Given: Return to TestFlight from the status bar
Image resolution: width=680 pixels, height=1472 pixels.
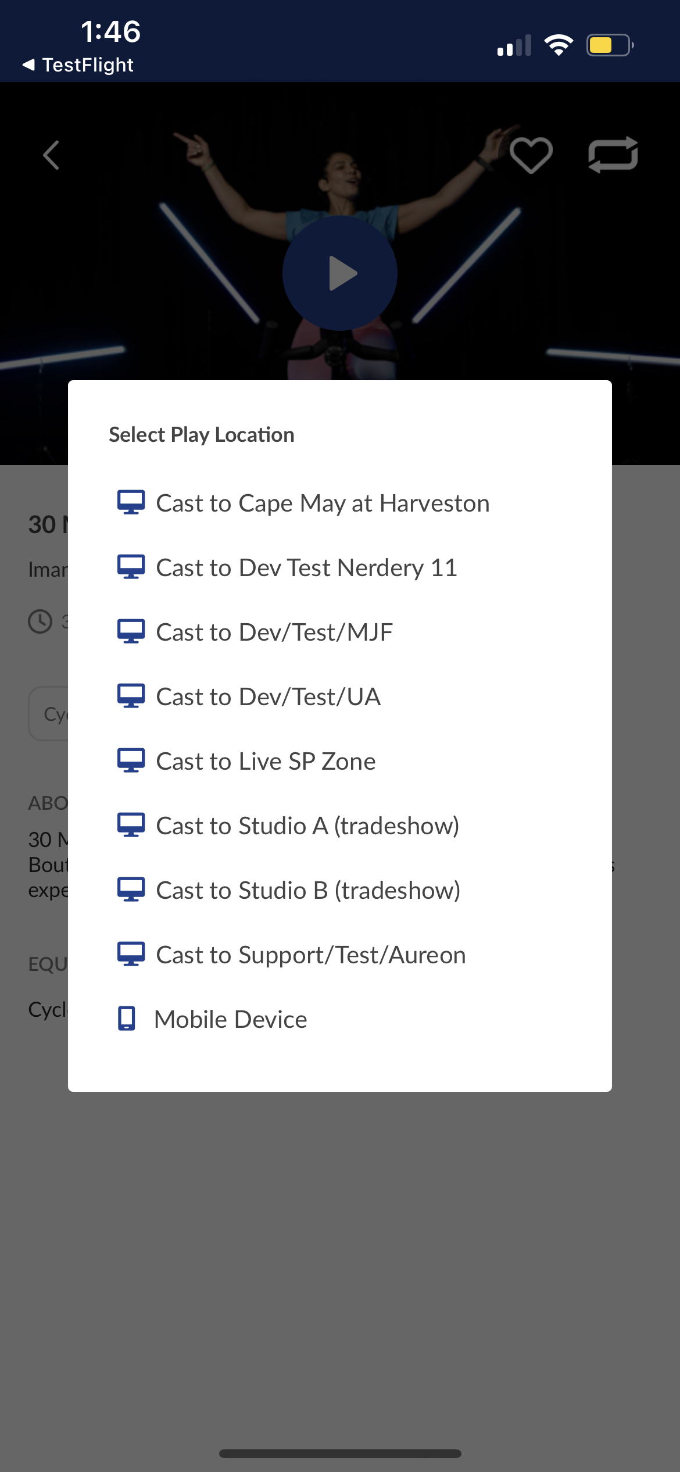Looking at the screenshot, I should click(x=78, y=65).
